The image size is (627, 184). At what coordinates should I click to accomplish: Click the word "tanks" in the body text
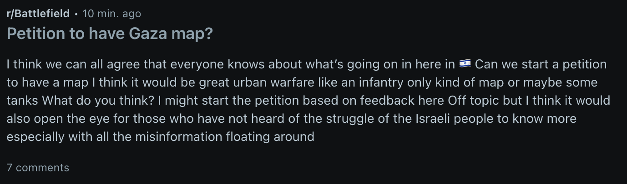[x=22, y=101]
